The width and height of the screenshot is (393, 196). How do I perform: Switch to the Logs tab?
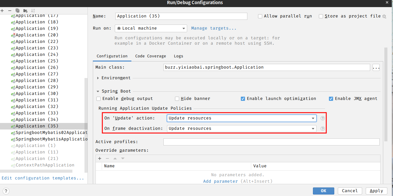tap(178, 56)
